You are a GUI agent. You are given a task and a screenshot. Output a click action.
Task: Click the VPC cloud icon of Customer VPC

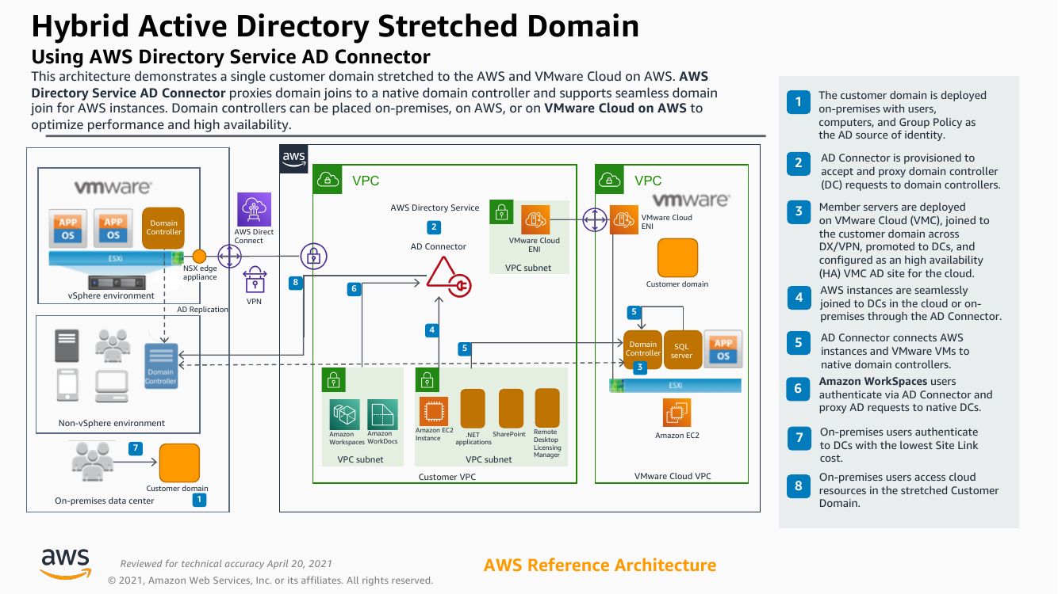tap(328, 181)
